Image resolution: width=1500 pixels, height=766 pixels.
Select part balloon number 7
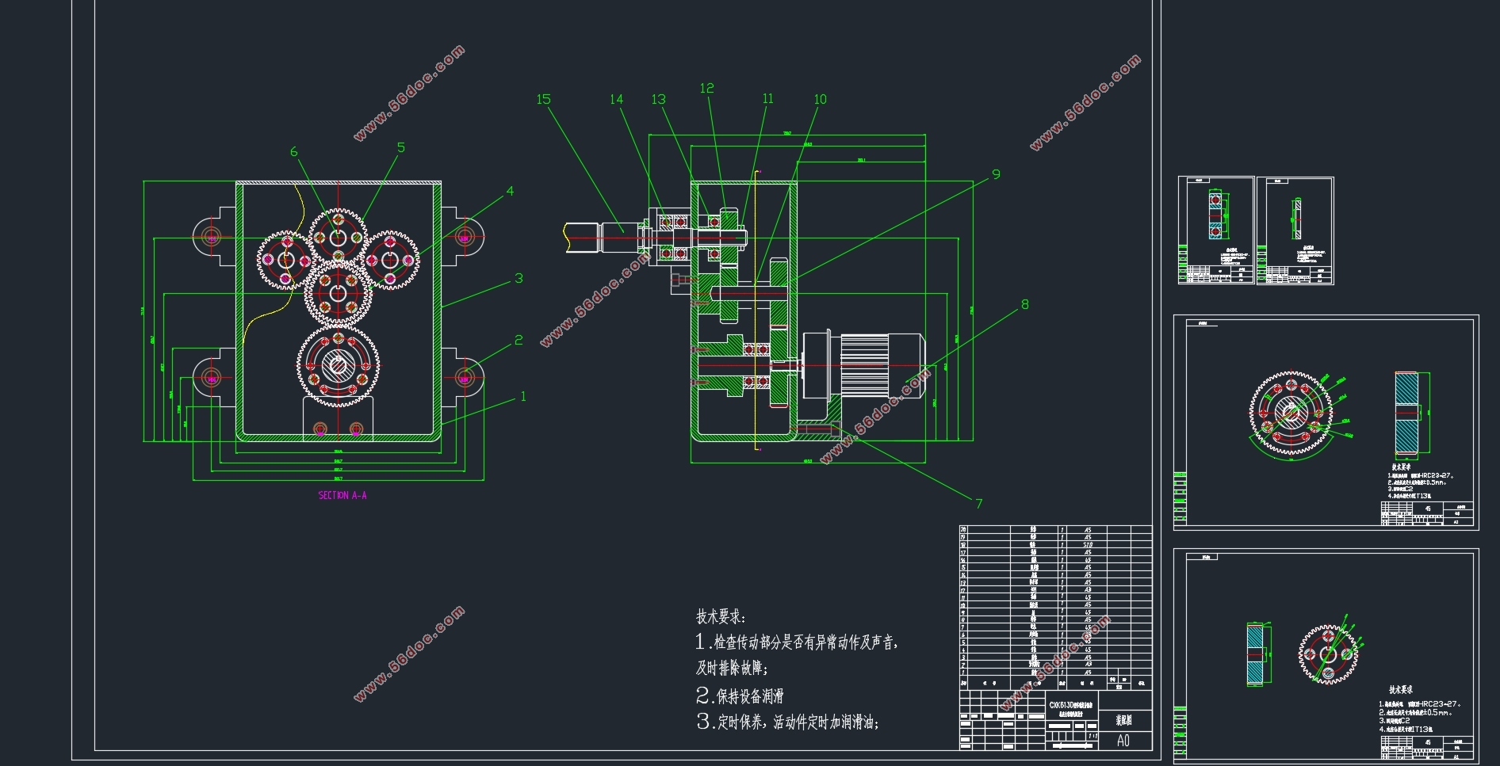tap(979, 503)
